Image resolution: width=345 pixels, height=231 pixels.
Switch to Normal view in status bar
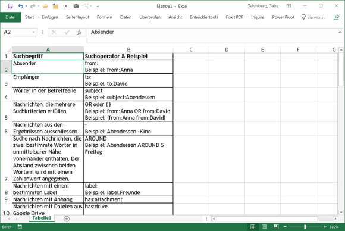pos(253,227)
